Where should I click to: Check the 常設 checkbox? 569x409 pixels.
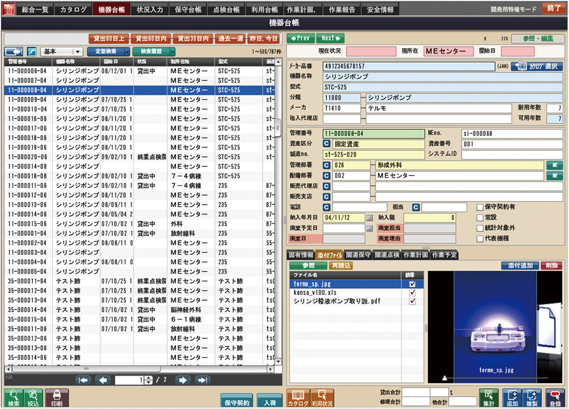click(x=479, y=217)
